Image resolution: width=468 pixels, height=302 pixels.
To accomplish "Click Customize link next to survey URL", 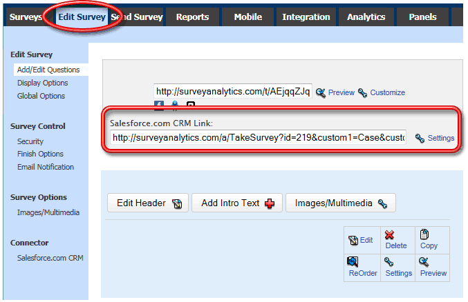I will coord(387,92).
